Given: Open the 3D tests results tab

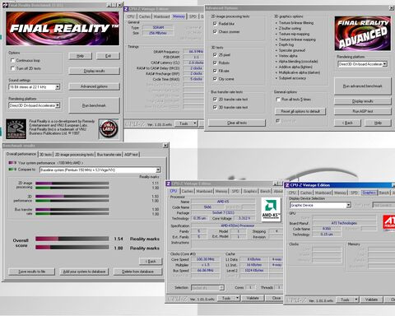Looking at the screenshot, I should pyautogui.click(x=45, y=155).
